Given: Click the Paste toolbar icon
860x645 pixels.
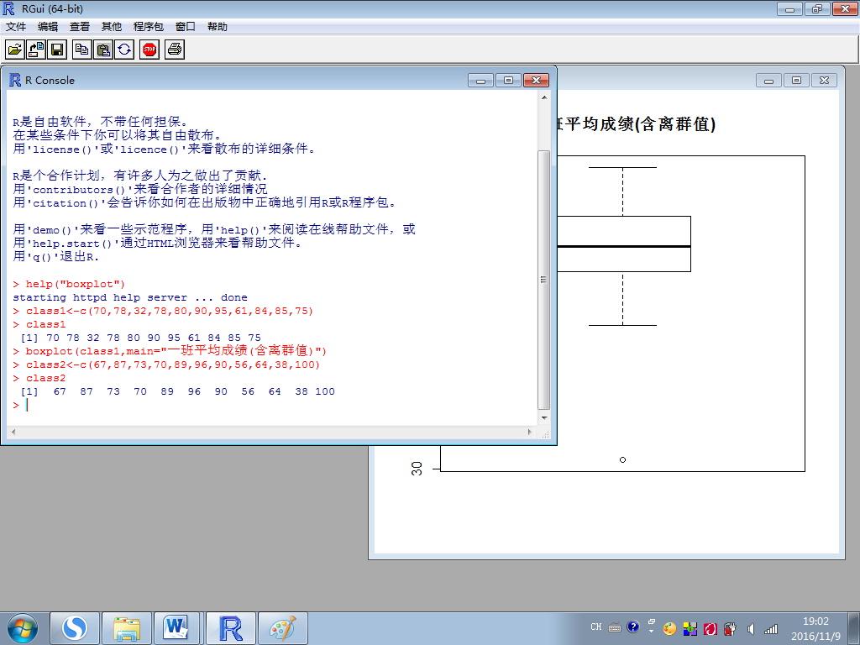Looking at the screenshot, I should click(103, 50).
